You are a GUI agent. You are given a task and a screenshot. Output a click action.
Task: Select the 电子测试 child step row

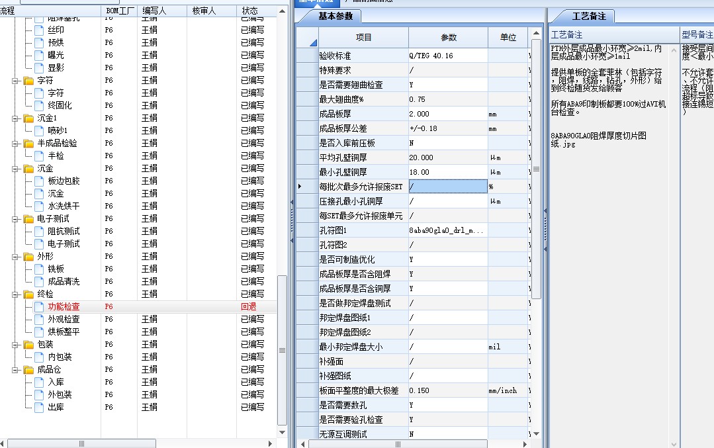point(138,244)
